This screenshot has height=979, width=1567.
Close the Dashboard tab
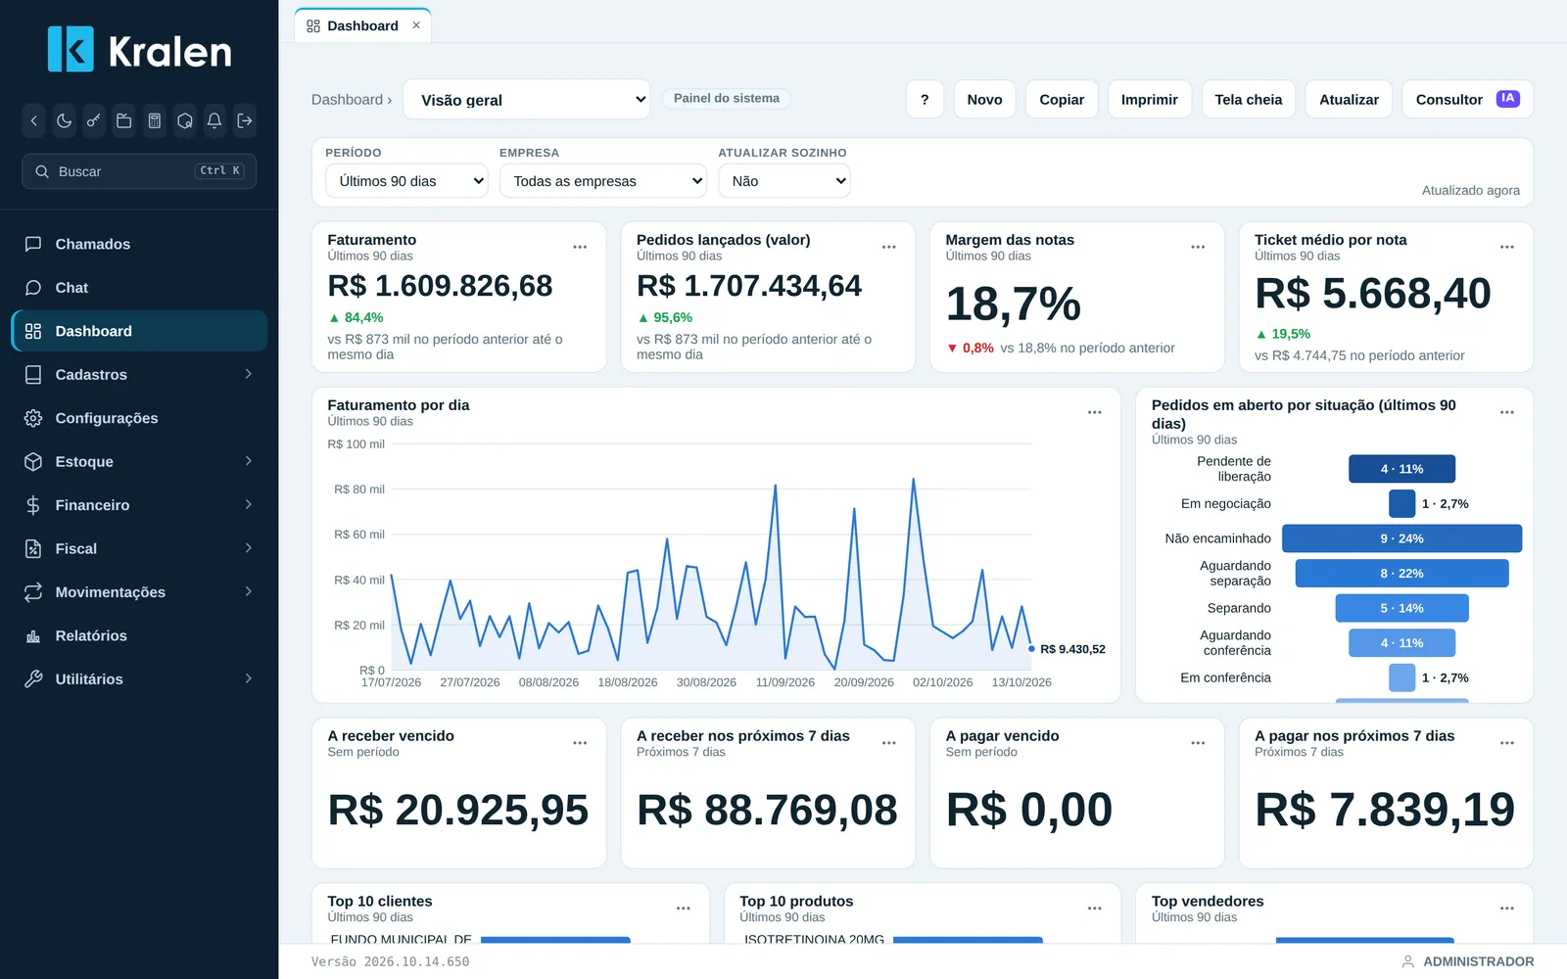416,25
